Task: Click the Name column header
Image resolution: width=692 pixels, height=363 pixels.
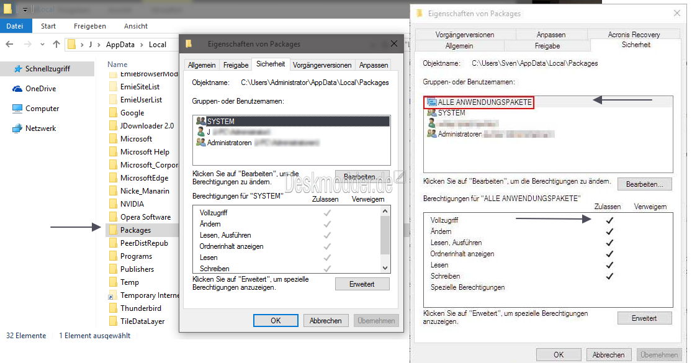Action: tap(117, 65)
